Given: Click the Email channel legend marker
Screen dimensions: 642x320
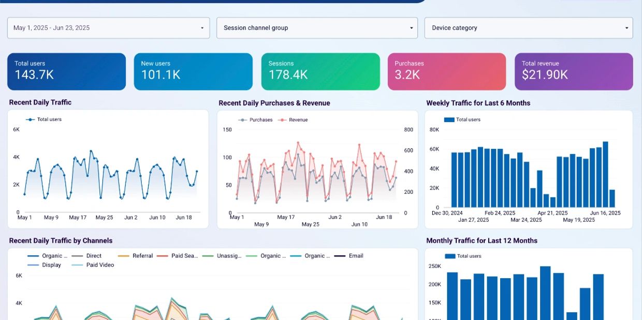Looking at the screenshot, I should click(340, 256).
